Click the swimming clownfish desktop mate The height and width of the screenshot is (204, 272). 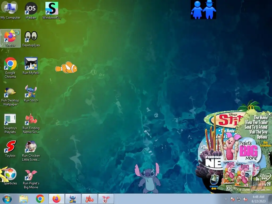(x=66, y=67)
